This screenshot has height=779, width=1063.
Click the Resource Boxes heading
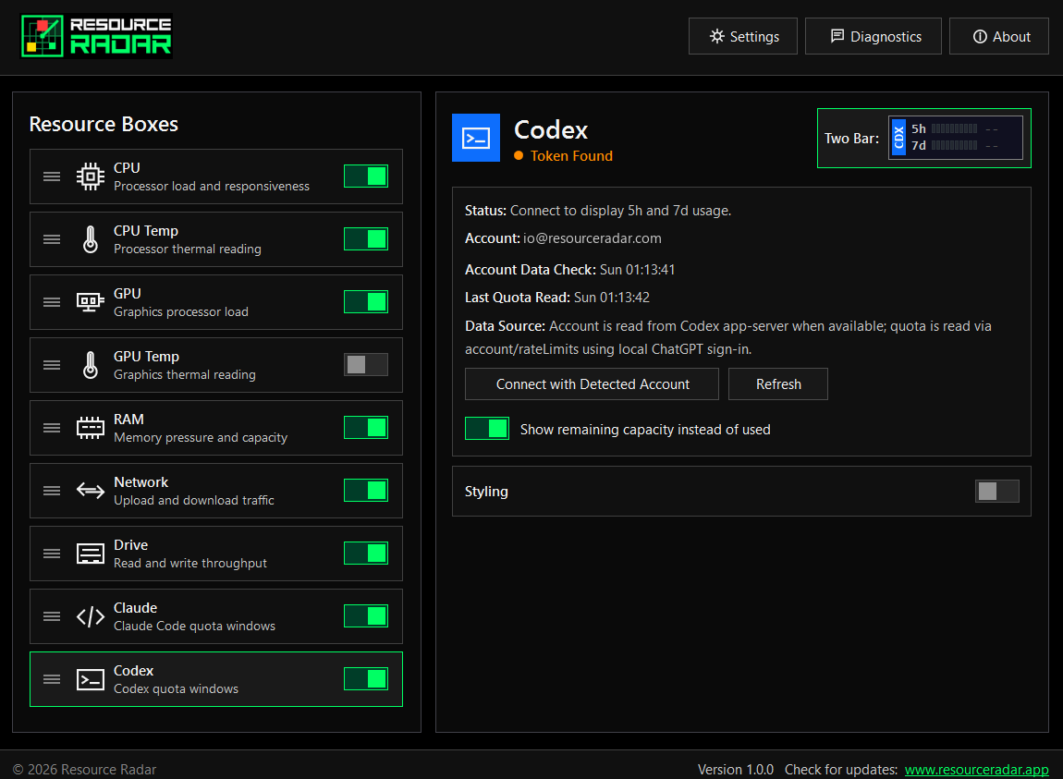[104, 124]
